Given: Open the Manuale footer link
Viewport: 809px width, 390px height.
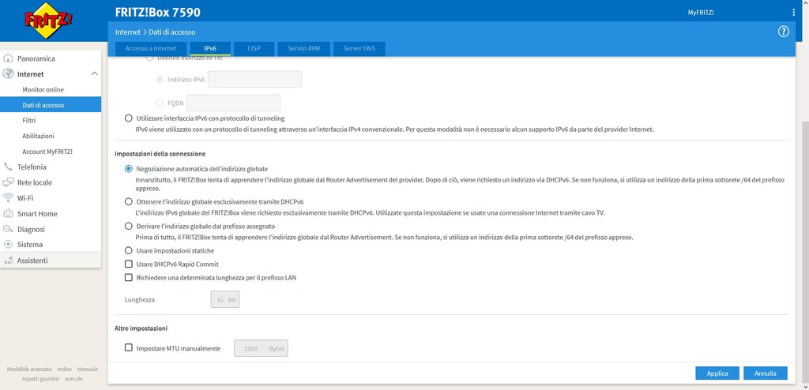Looking at the screenshot, I should pos(87,369).
